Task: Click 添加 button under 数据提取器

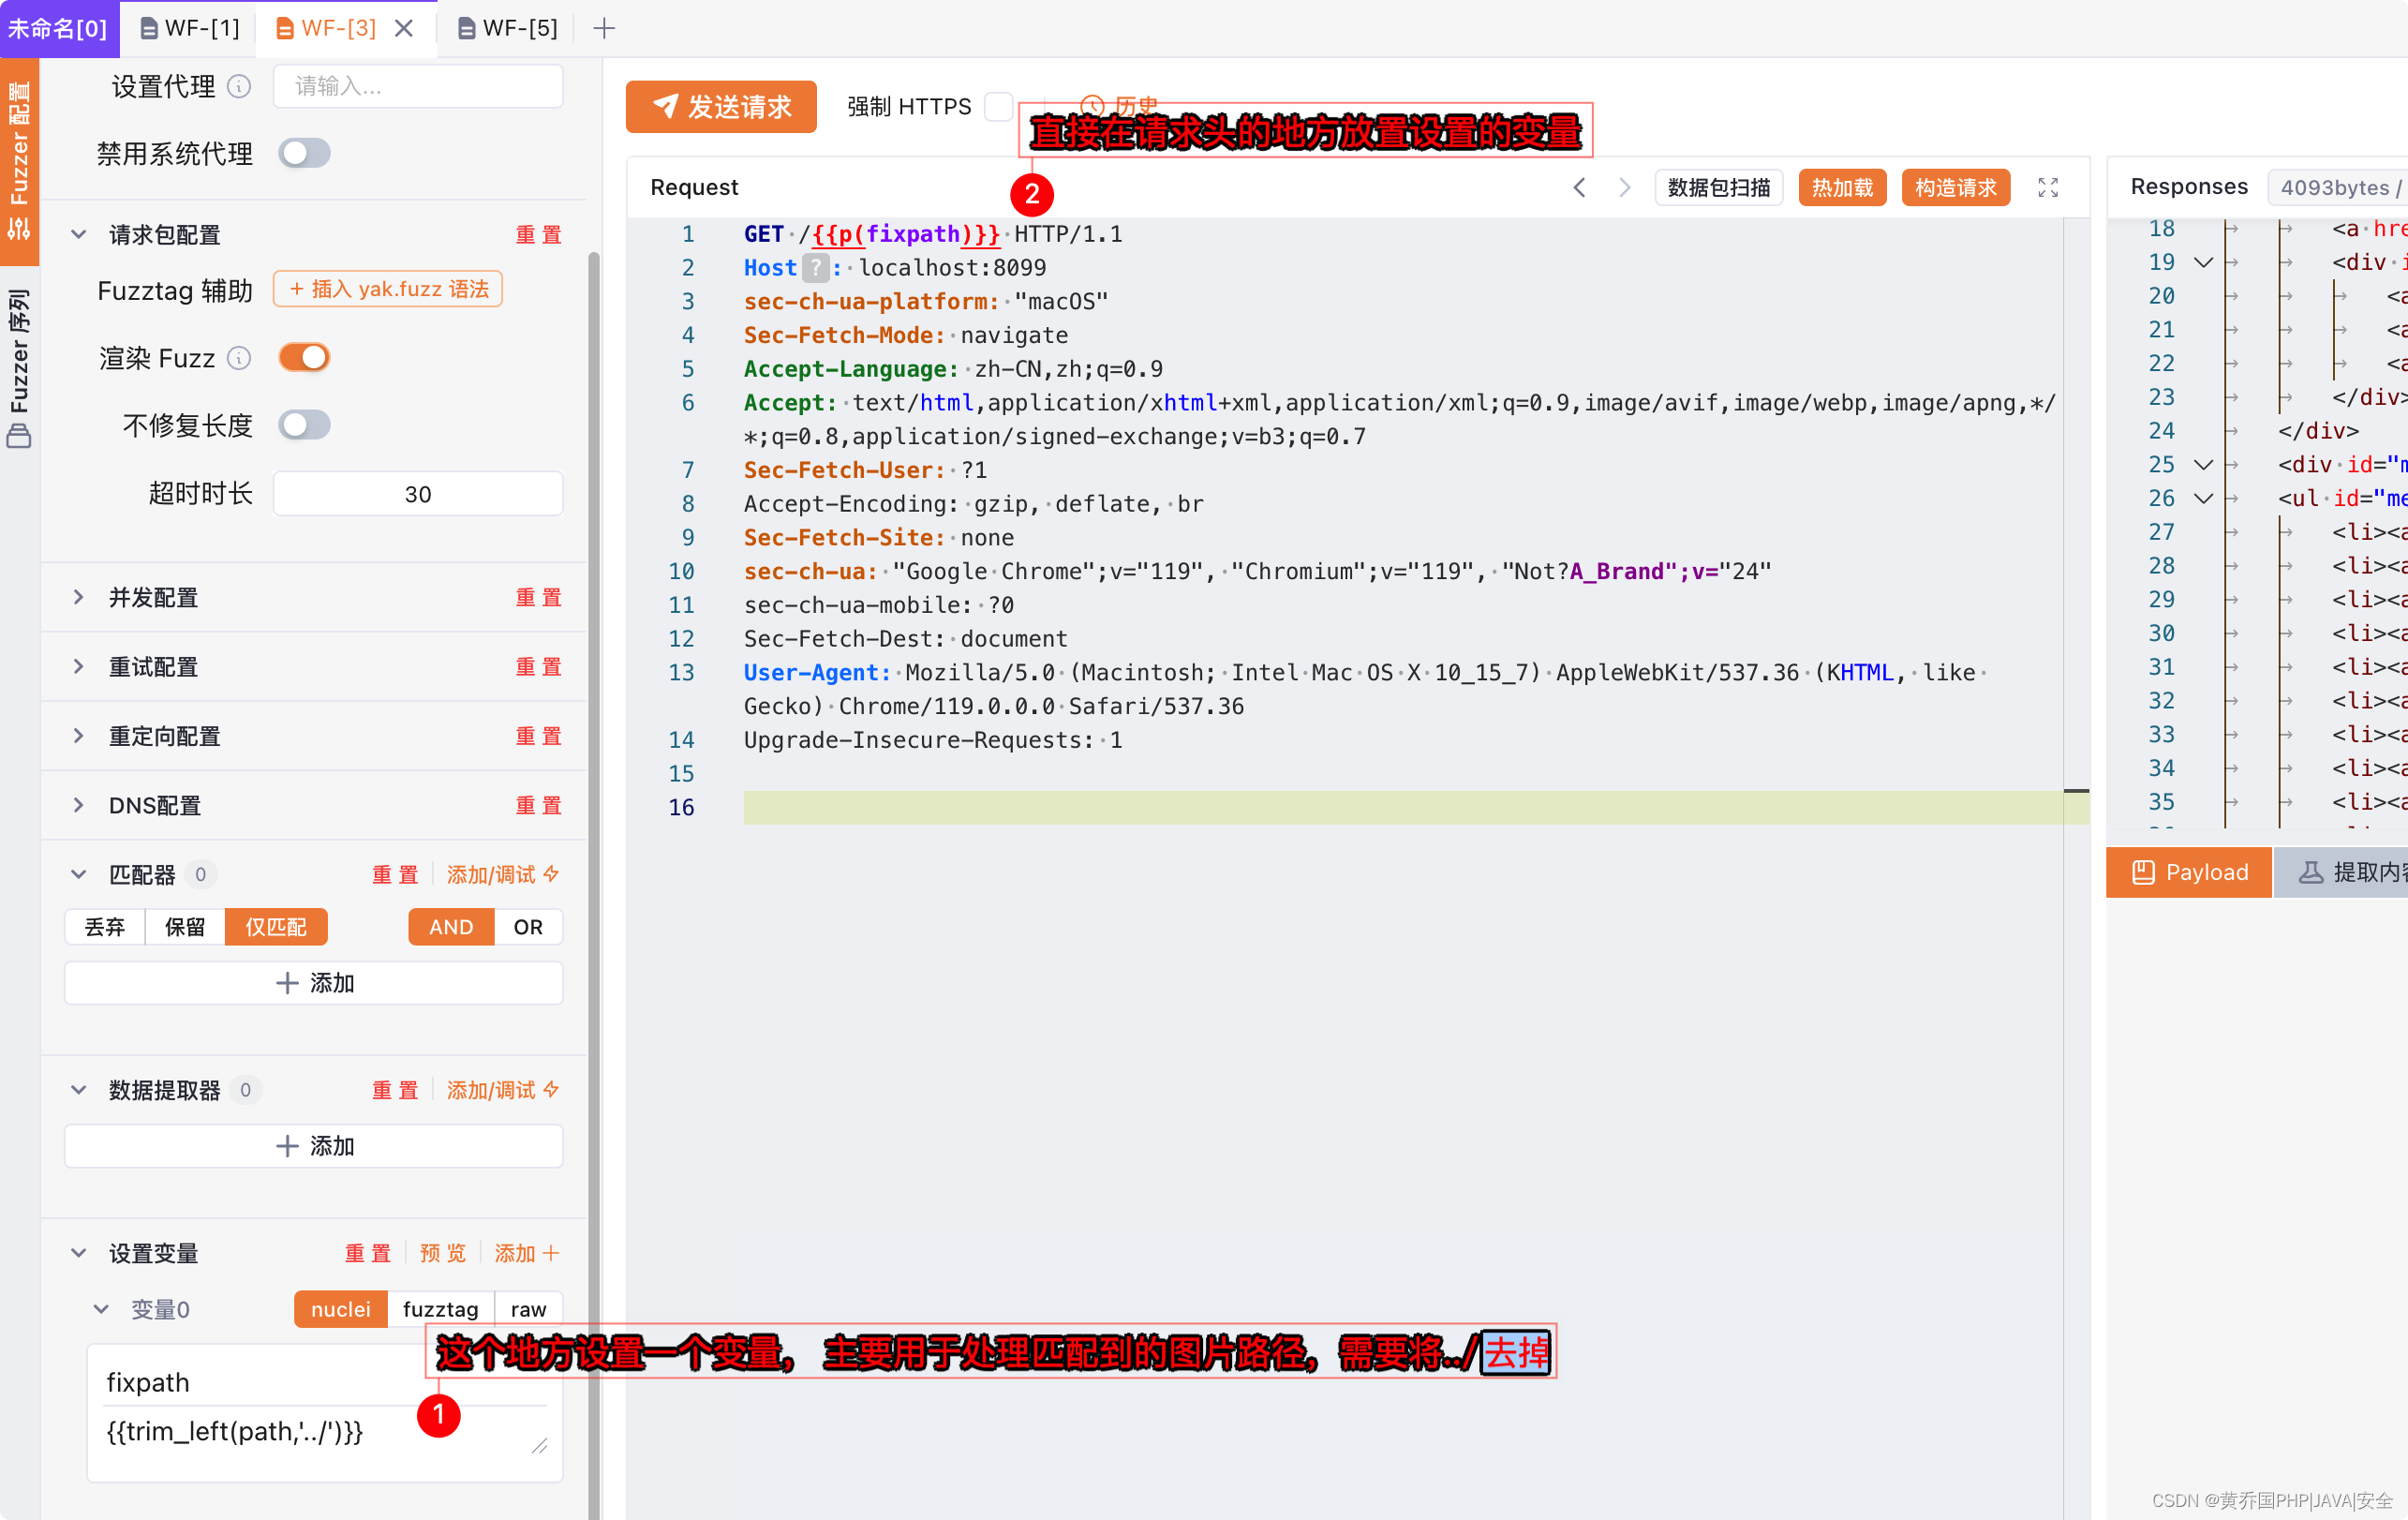Action: tap(314, 1146)
